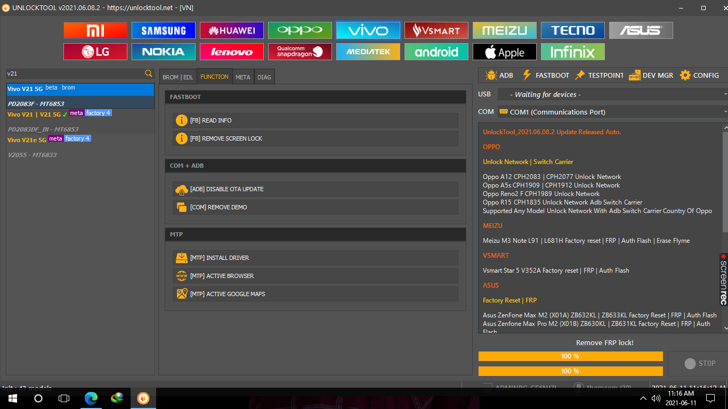Select Vivo V21 5G beta brom model

(x=80, y=96)
